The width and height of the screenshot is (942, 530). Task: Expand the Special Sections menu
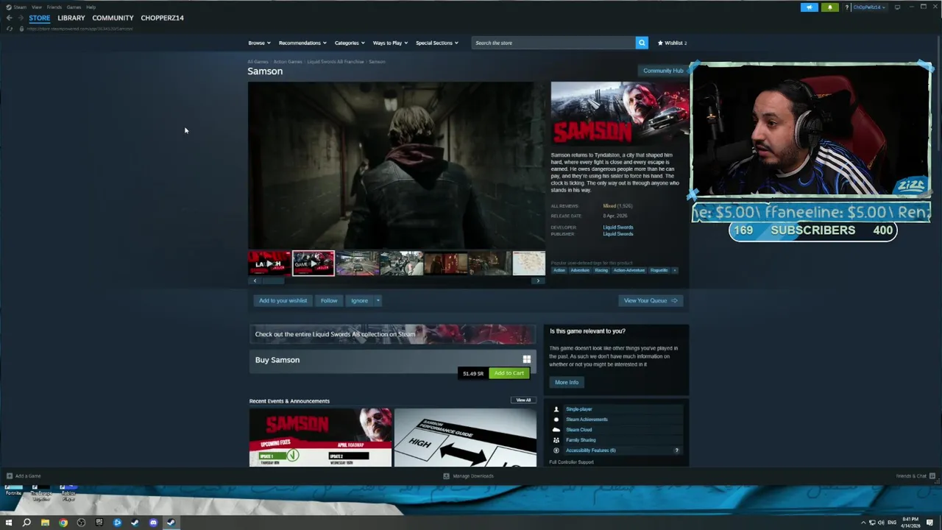pos(437,43)
